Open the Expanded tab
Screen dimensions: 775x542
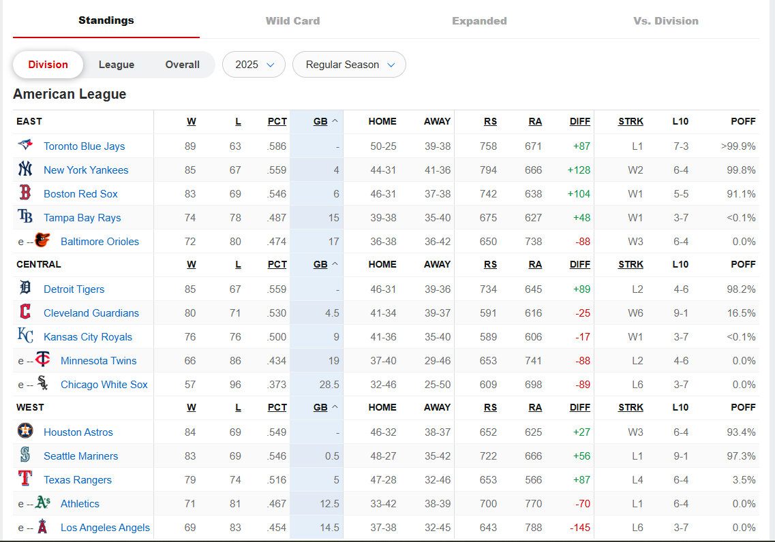(x=479, y=20)
